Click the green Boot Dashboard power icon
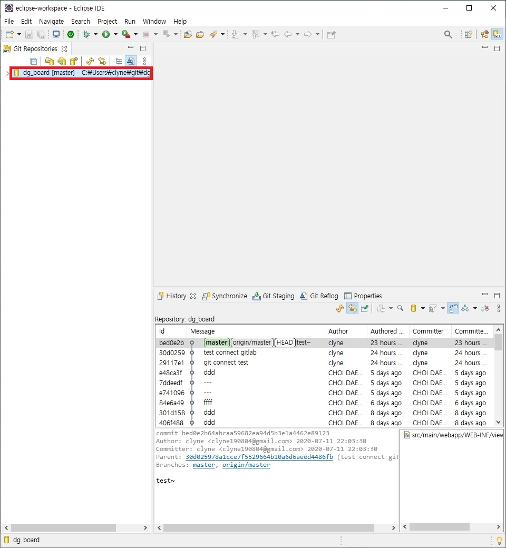 pos(71,34)
